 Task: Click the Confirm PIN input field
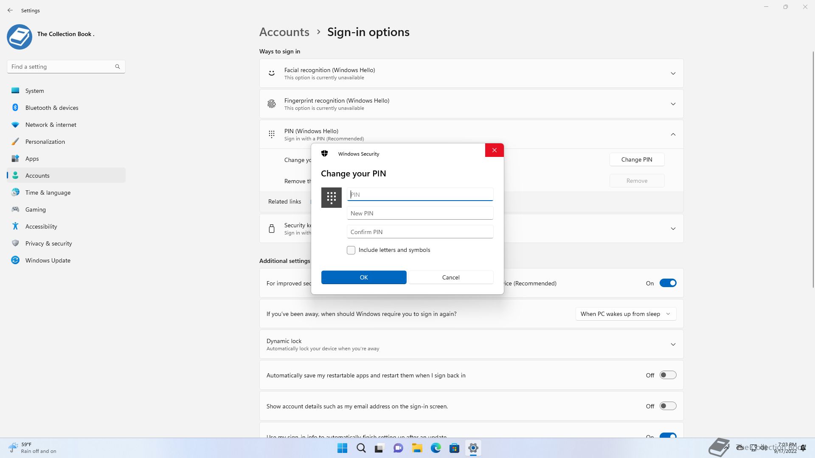pyautogui.click(x=420, y=232)
